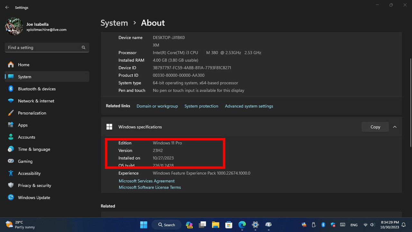Click the Accounts person icon
412x232 pixels.
coord(11,137)
